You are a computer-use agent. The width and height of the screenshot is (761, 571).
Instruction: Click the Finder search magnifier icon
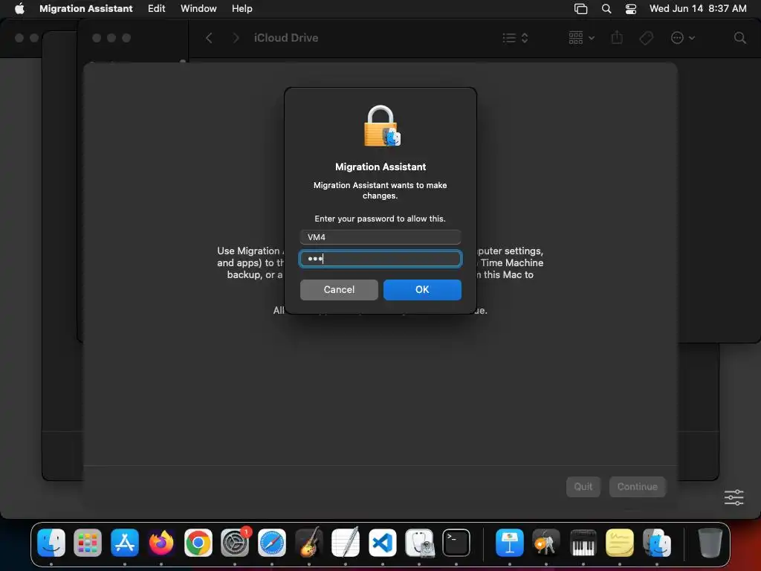[739, 38]
